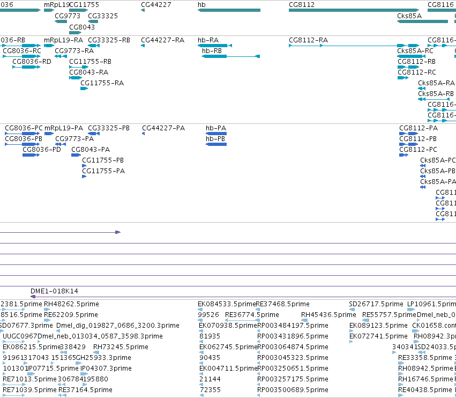
Task: Select the EK072741.5prime EST label
Action: tap(378, 336)
